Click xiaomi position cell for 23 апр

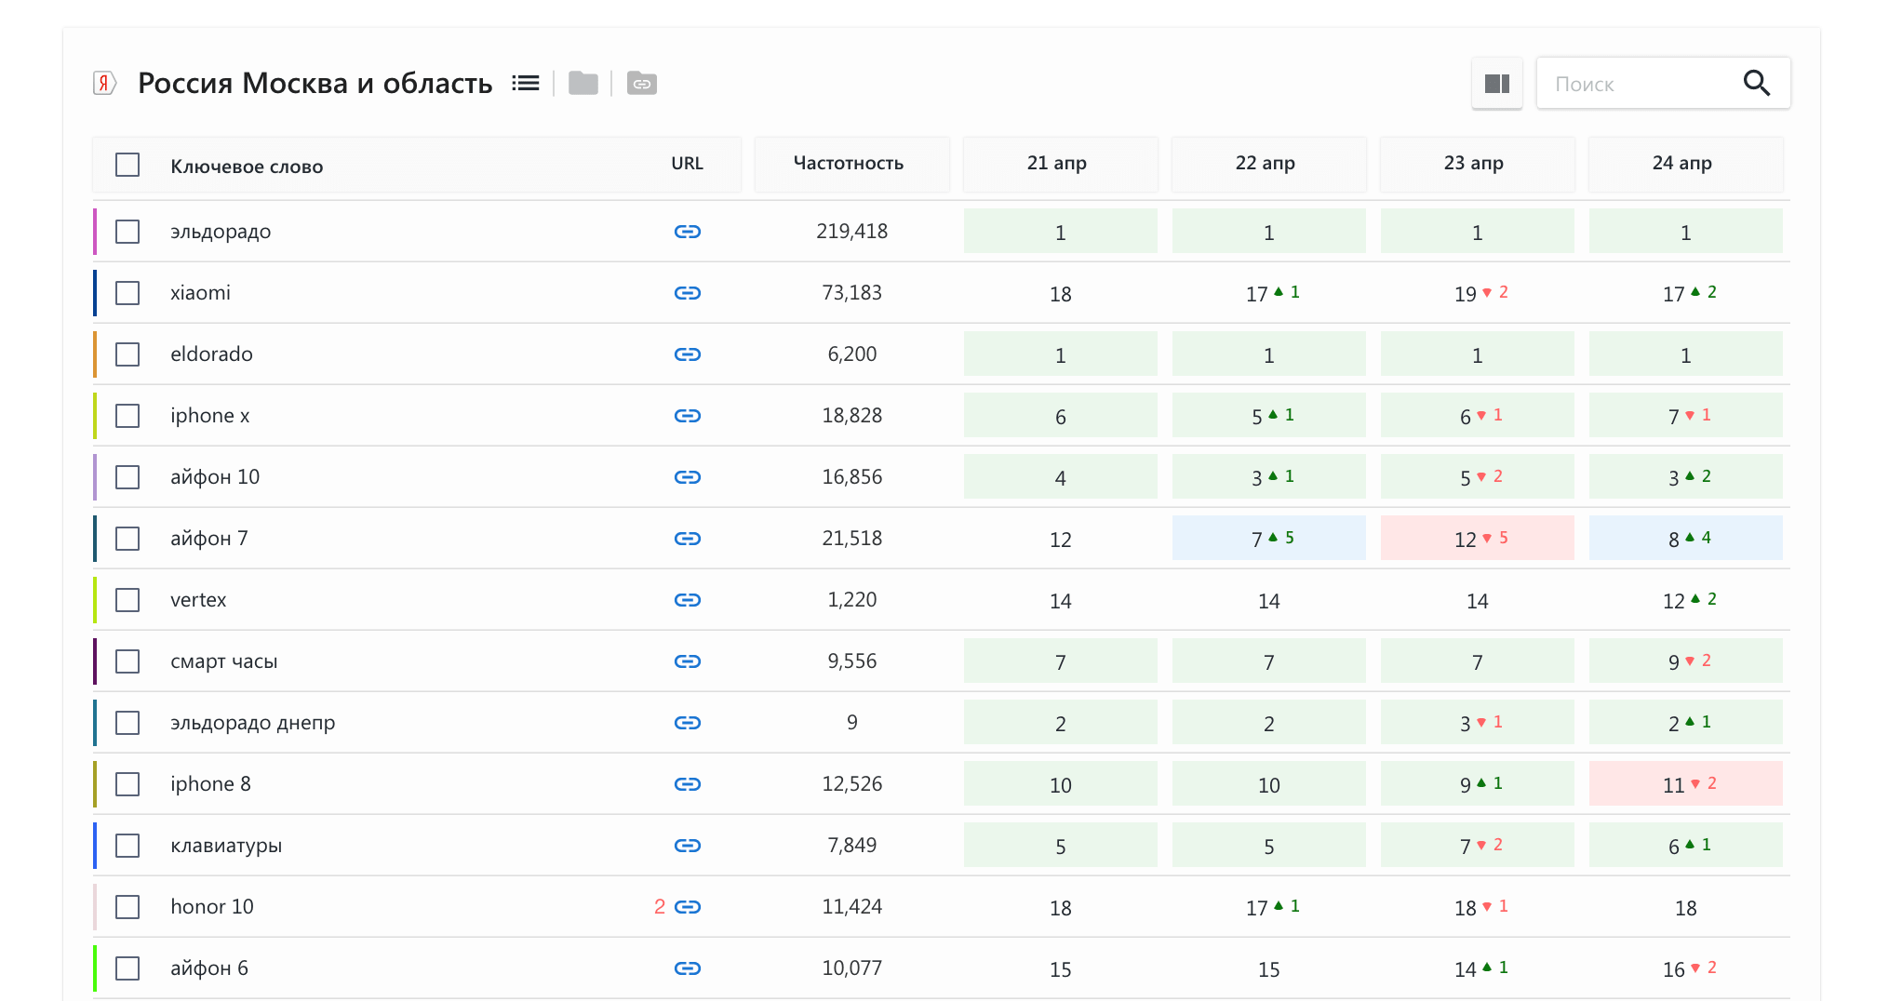pyautogui.click(x=1478, y=293)
